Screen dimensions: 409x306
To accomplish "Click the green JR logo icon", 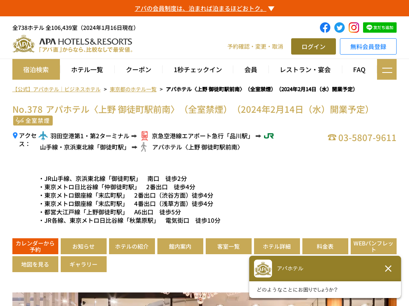I will 269,136.
